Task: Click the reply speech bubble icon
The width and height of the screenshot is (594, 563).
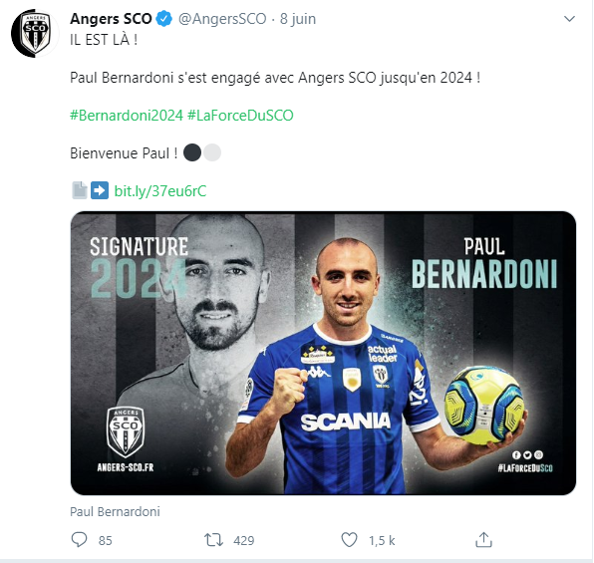Action: point(79,539)
